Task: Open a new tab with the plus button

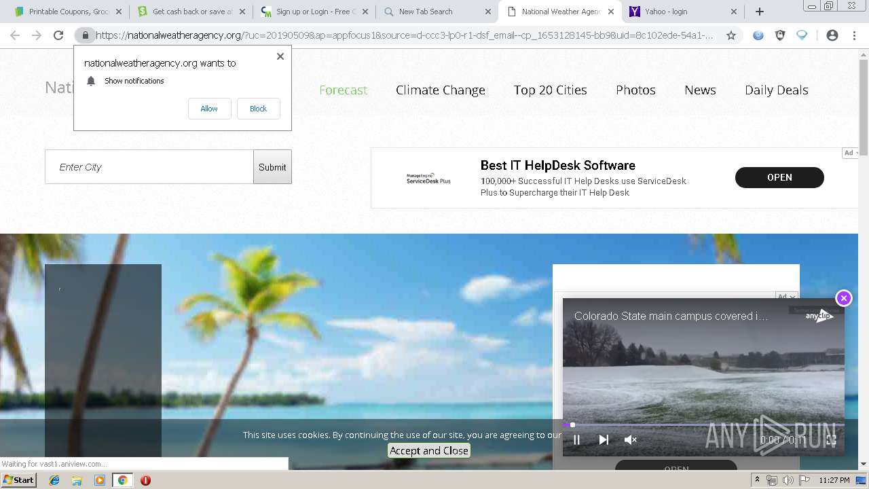Action: tap(760, 12)
